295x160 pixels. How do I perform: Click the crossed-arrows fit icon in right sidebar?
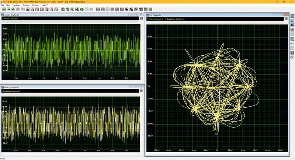292,58
